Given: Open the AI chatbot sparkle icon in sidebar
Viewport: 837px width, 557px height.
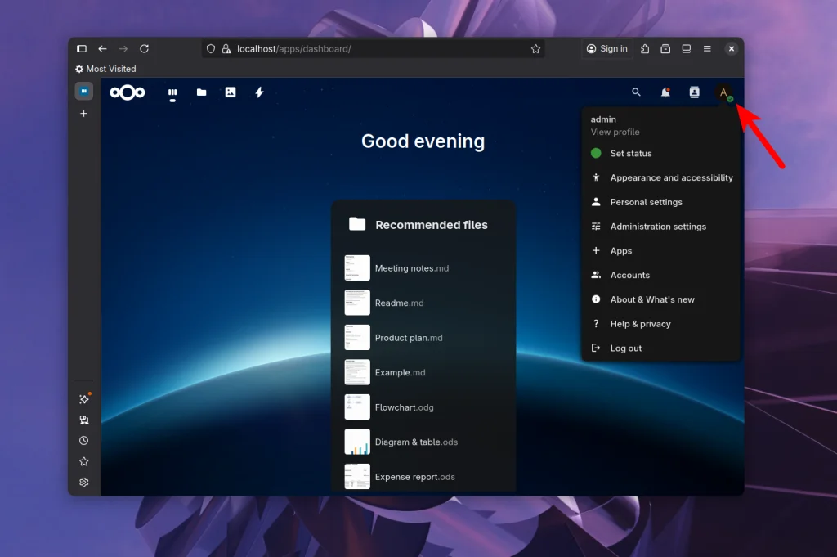Looking at the screenshot, I should (x=83, y=398).
